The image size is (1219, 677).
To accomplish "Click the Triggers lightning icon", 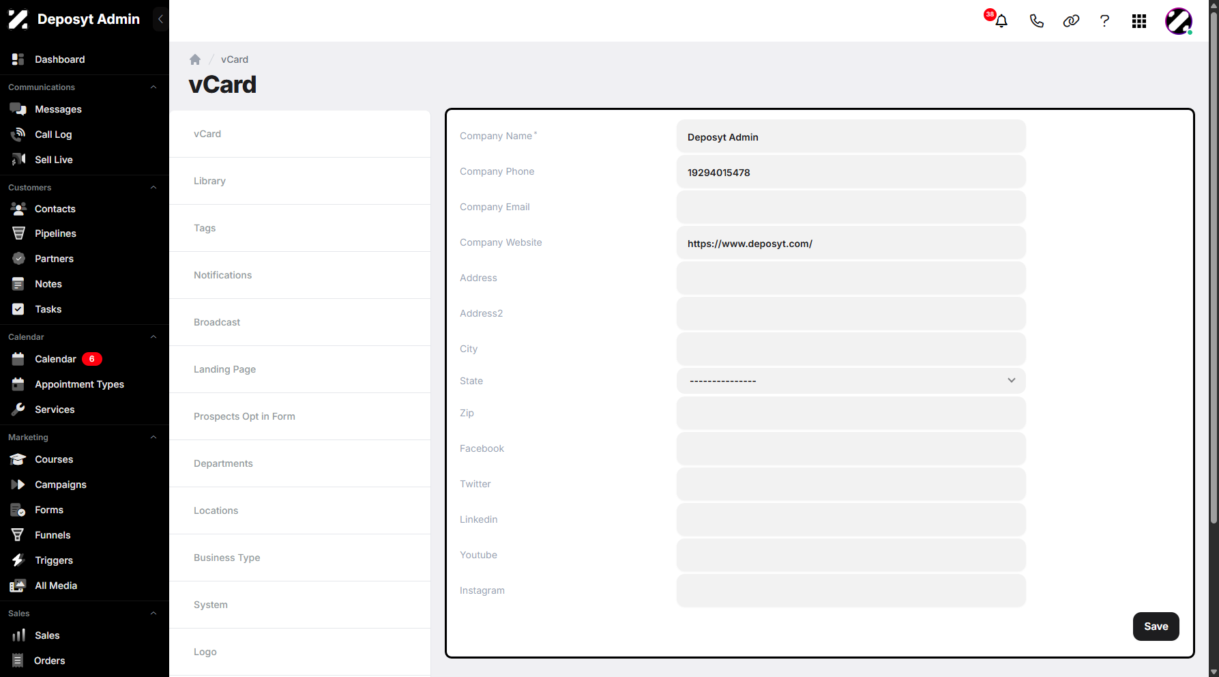I will click(18, 560).
